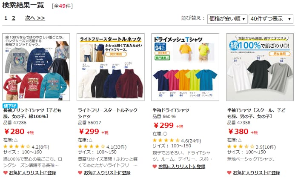298x181 pixels.
Task: Click the heart icon under item 56046
Action: click(x=155, y=167)
